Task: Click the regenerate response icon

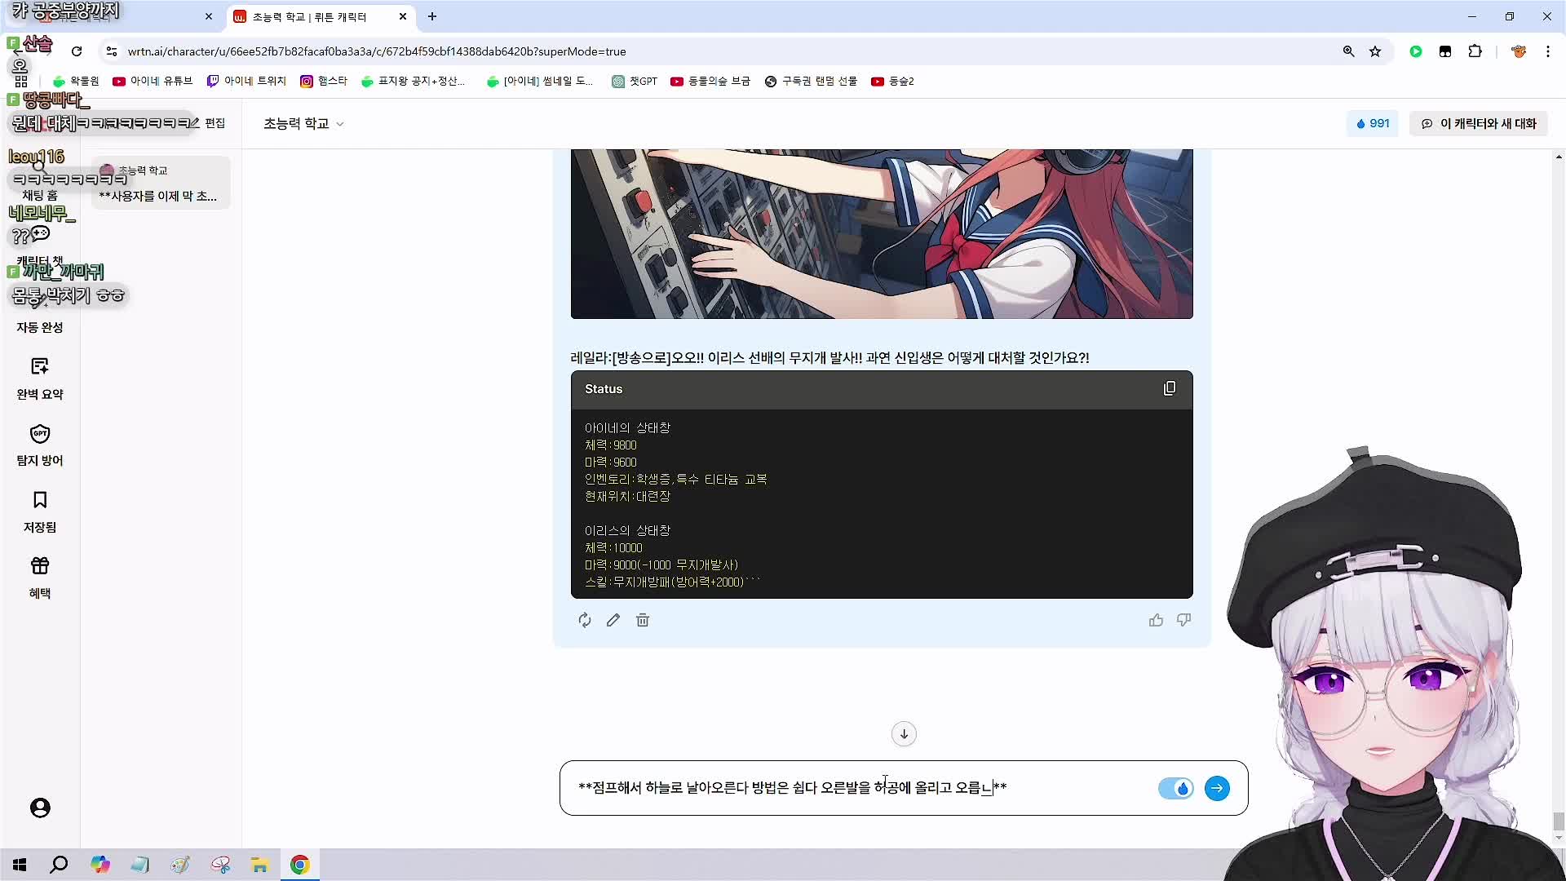Action: point(585,620)
